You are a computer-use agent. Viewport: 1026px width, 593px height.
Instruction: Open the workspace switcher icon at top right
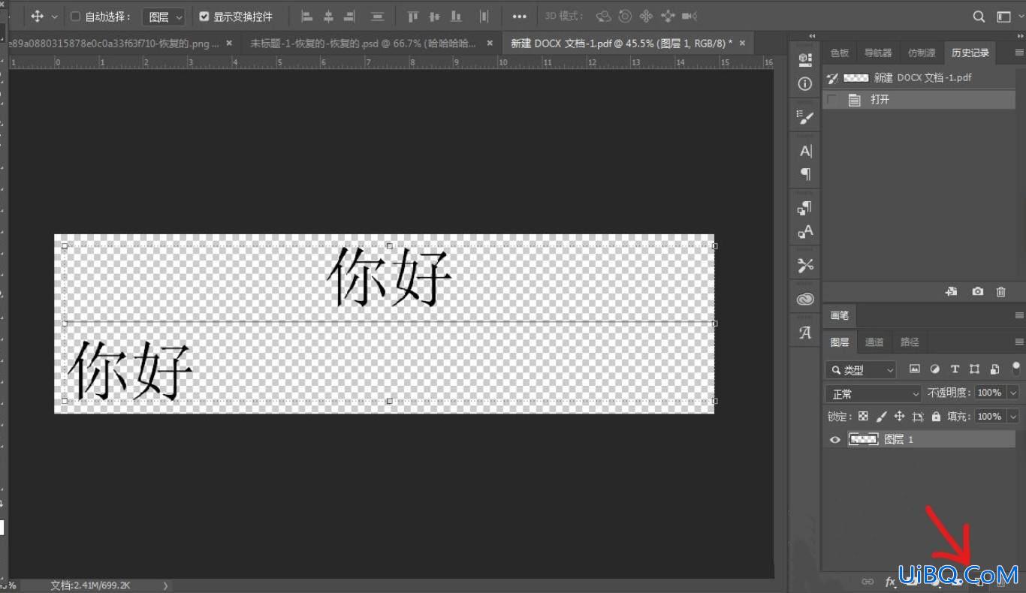click(x=1004, y=17)
